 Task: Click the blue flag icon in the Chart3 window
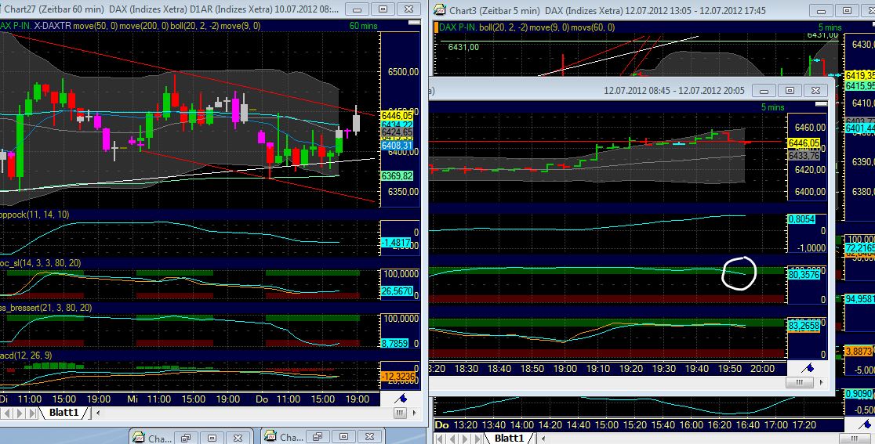[x=864, y=424]
